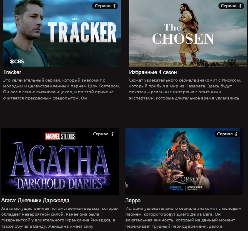
Task: Click the info icon on the Agatha card
Action: [113, 134]
